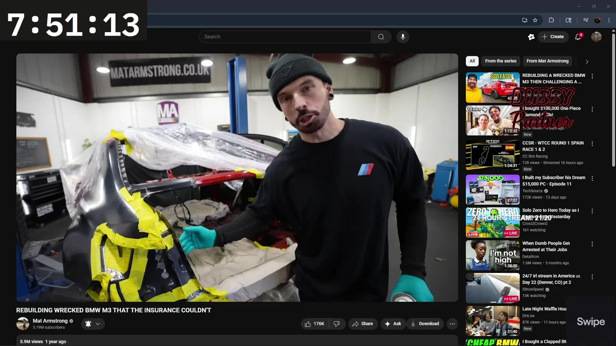Click into the Search input field
This screenshot has width=616, height=346.
coord(285,37)
